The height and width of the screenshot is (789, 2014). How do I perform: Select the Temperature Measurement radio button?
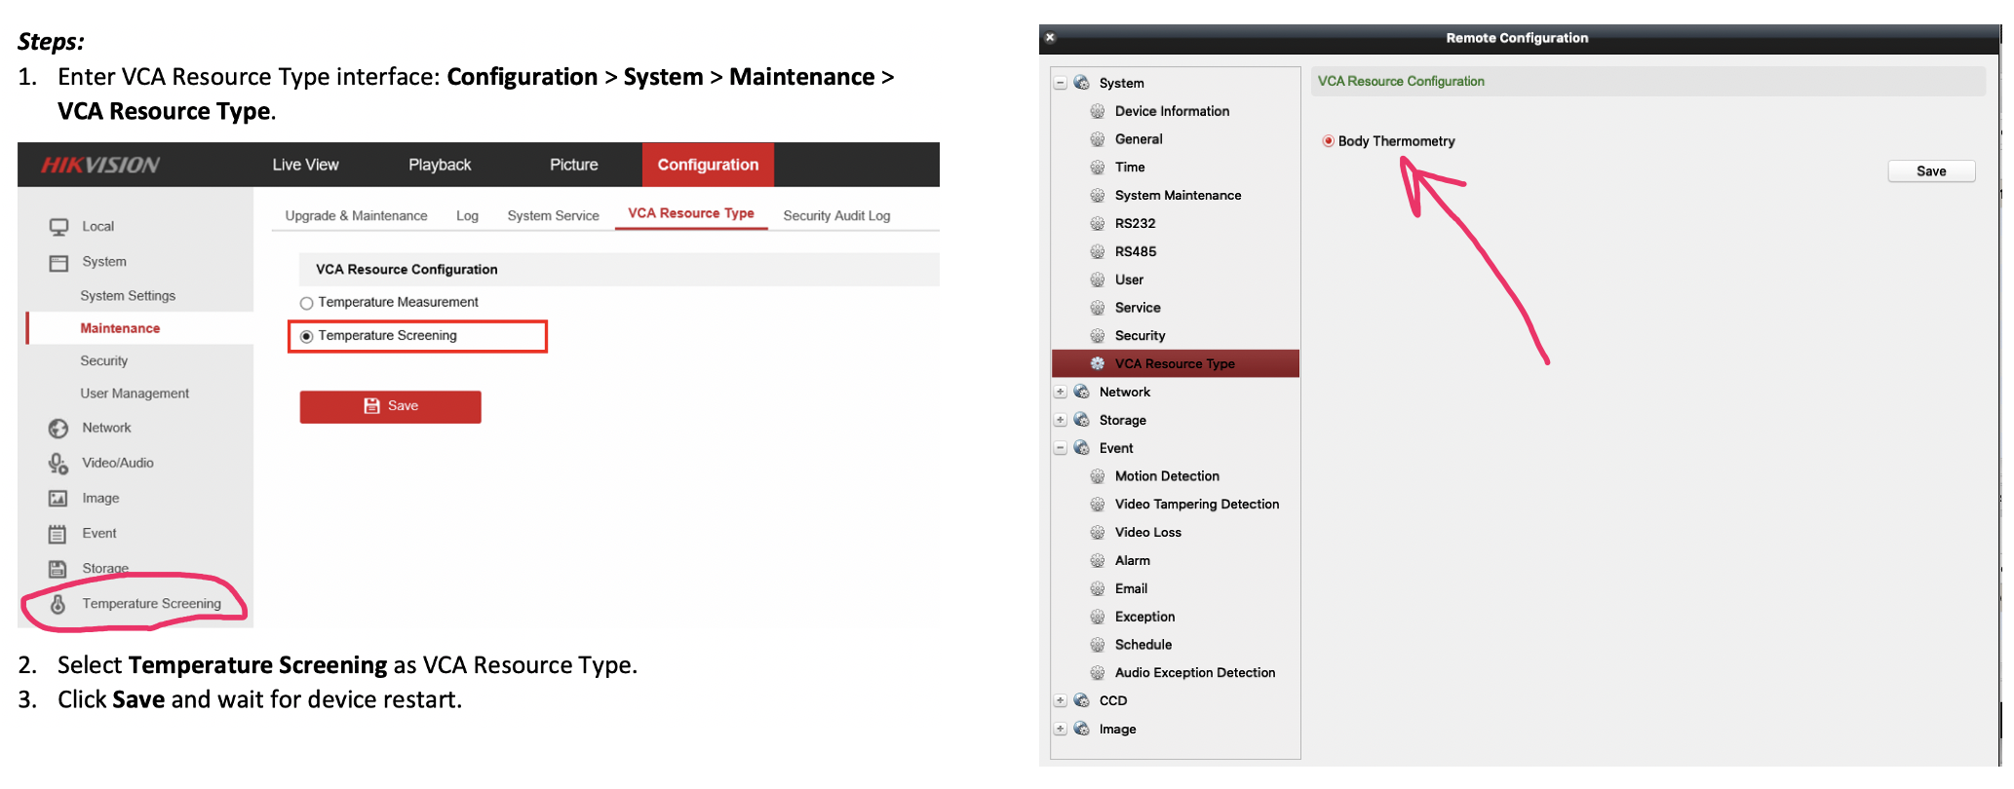pyautogui.click(x=307, y=303)
